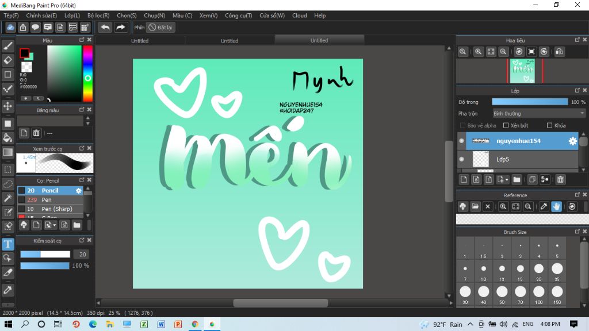Click the Undo arrow in toolbar
This screenshot has width=589, height=331.
(x=105, y=28)
